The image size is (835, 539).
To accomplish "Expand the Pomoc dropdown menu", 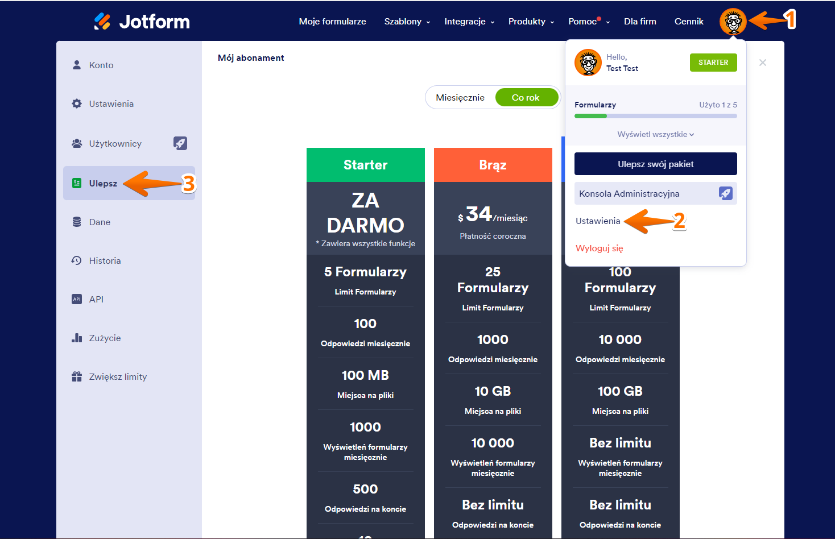I will [589, 22].
